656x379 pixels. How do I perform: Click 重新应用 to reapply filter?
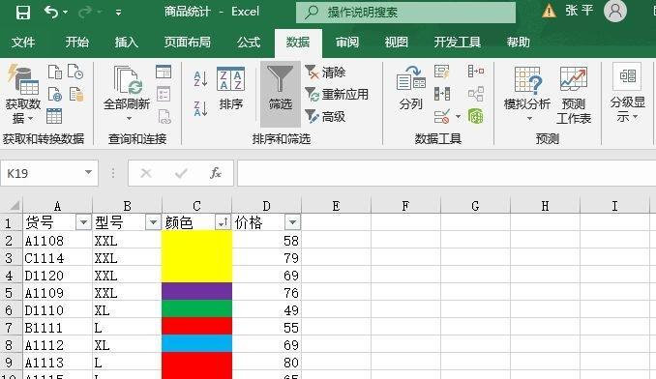(x=337, y=95)
